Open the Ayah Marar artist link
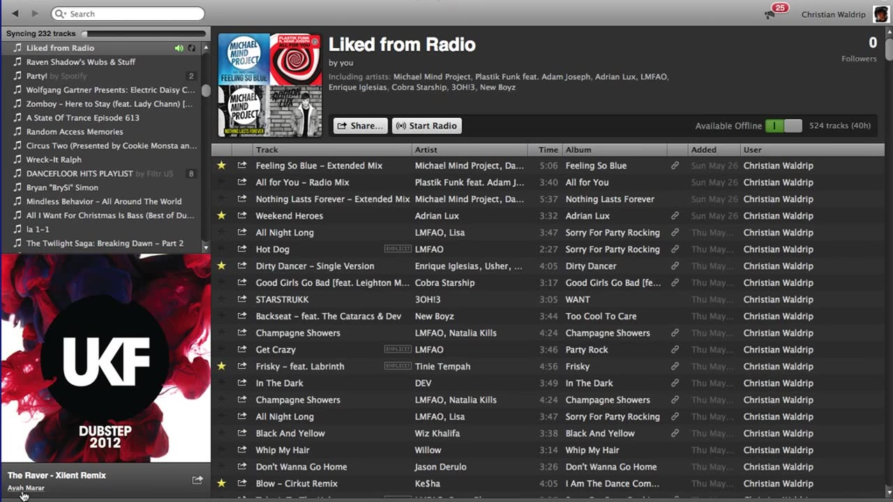The image size is (893, 502). click(x=26, y=488)
